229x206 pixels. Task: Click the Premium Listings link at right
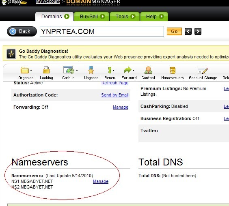tap(226, 88)
